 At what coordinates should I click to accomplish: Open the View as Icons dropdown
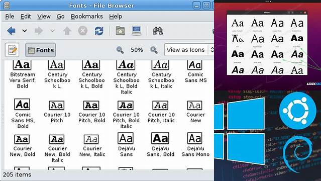click(x=189, y=50)
